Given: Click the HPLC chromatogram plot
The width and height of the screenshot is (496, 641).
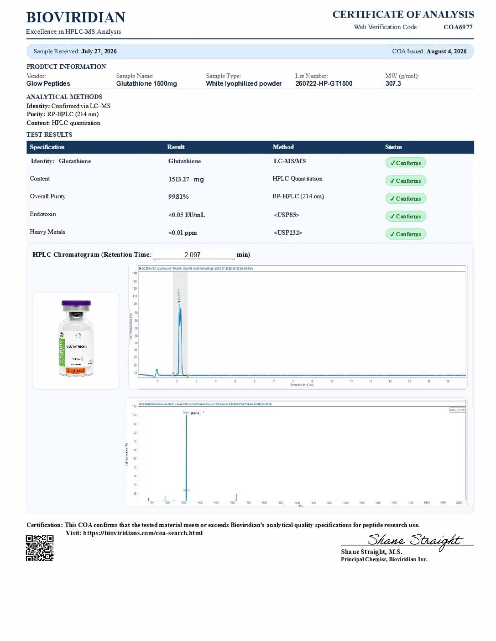Looking at the screenshot, I should click(x=298, y=326).
